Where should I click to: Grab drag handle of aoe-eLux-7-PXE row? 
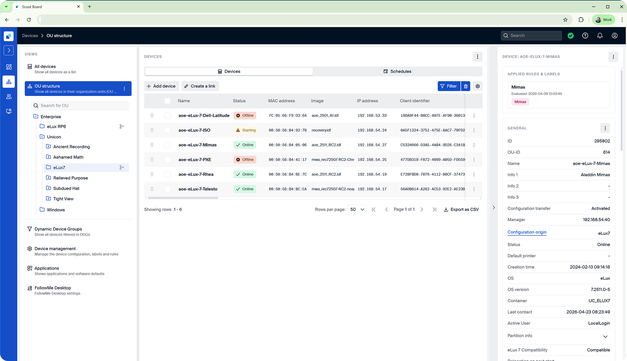click(152, 160)
